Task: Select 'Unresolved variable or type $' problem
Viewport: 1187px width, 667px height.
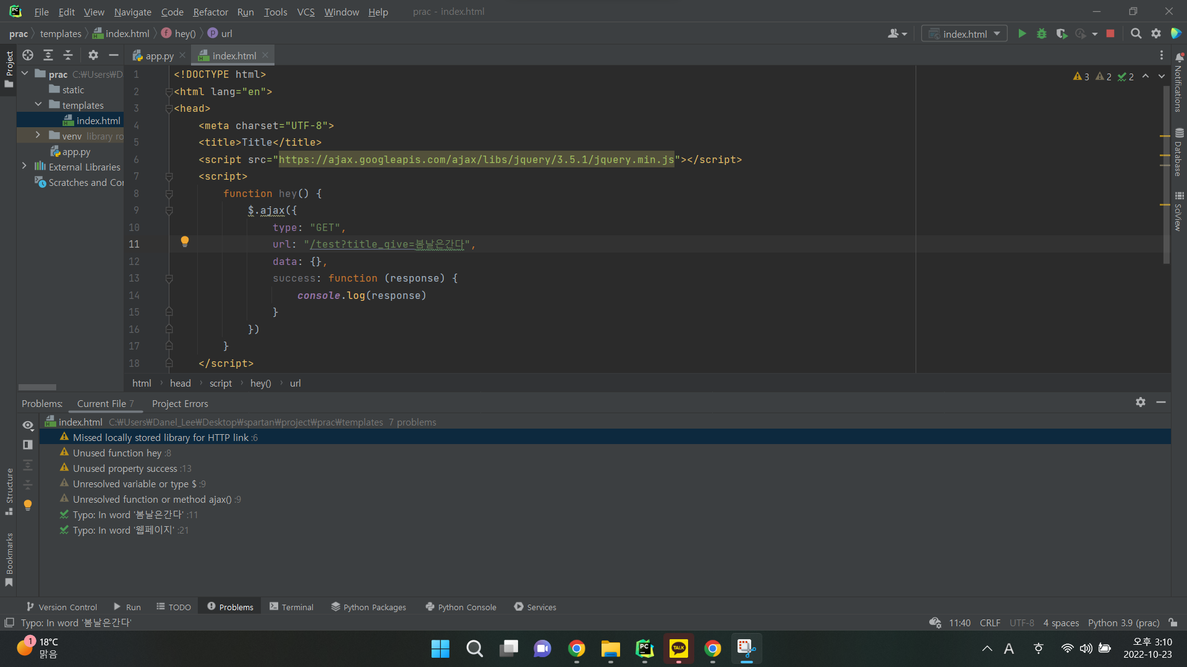Action: coord(134,484)
